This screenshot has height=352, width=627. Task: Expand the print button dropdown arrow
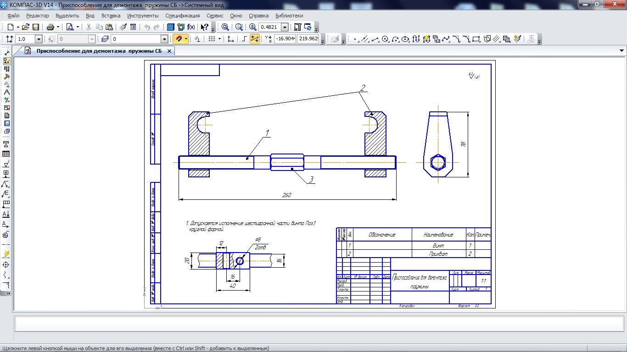[58, 27]
